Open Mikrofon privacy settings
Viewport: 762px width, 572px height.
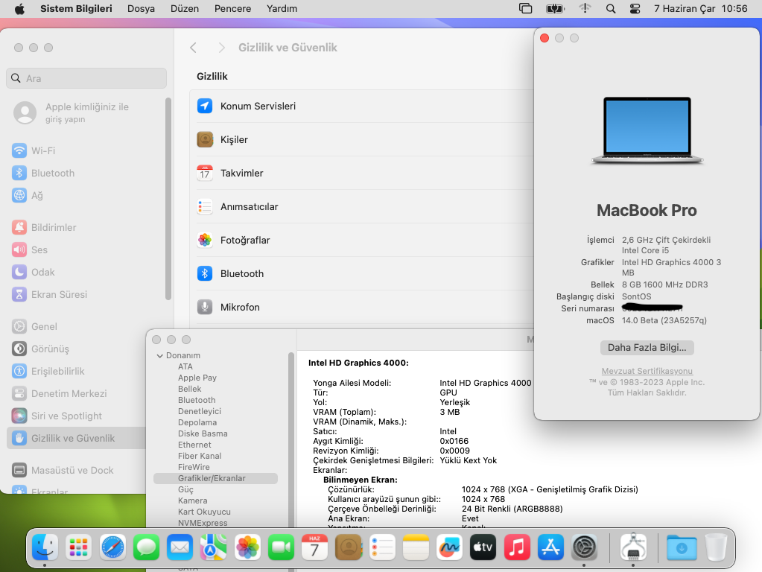[240, 308]
